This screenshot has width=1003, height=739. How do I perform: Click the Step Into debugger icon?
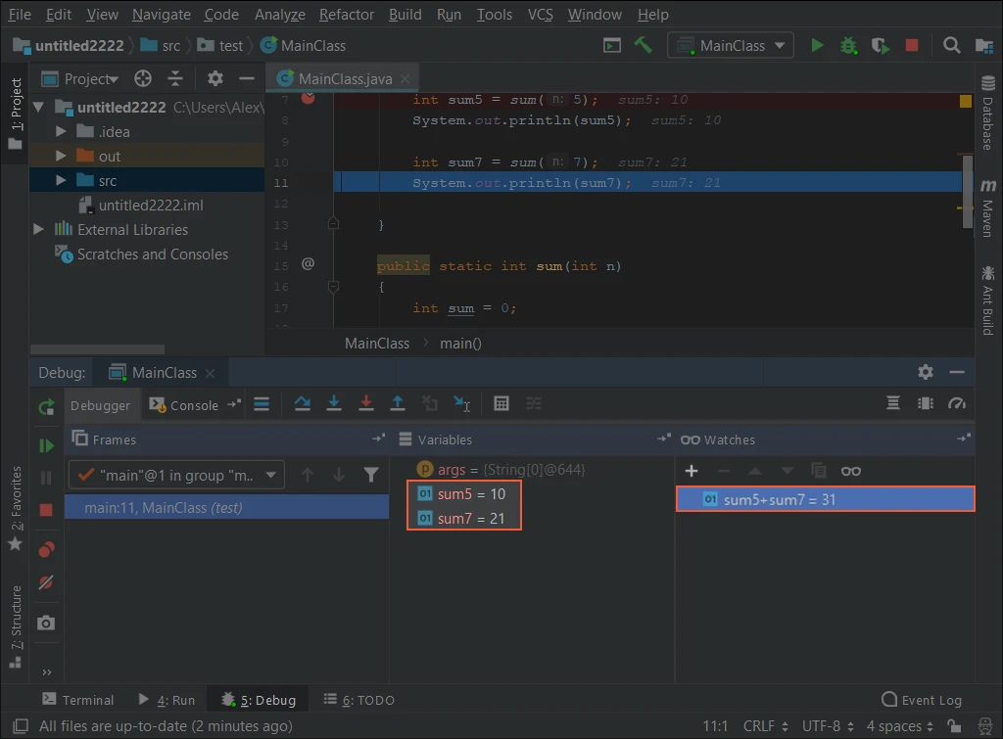pyautogui.click(x=334, y=403)
